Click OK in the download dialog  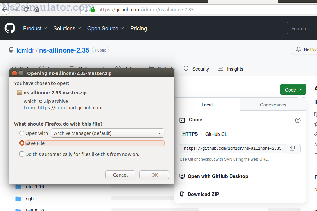coord(154,175)
